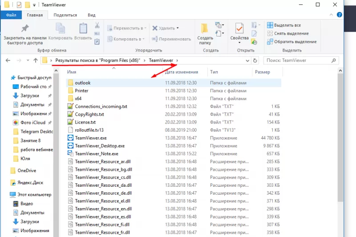356x237 pixels.
Task: Click the Копировать ribbon button
Action: (x=61, y=32)
